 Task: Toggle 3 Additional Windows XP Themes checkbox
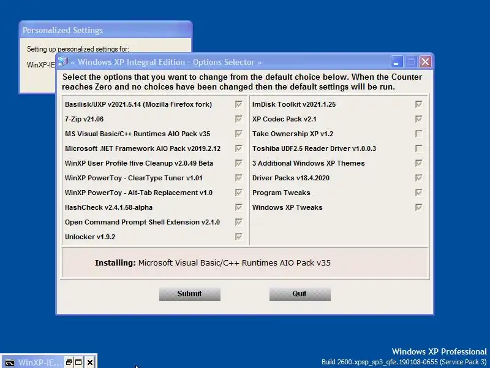pyautogui.click(x=419, y=163)
